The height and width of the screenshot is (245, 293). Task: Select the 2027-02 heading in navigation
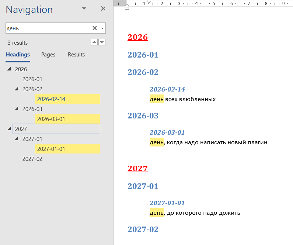32,159
